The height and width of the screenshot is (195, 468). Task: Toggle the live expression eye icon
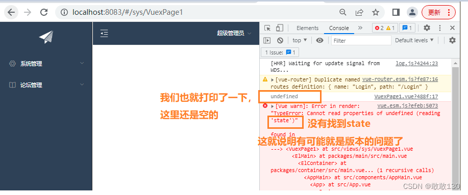coord(319,40)
